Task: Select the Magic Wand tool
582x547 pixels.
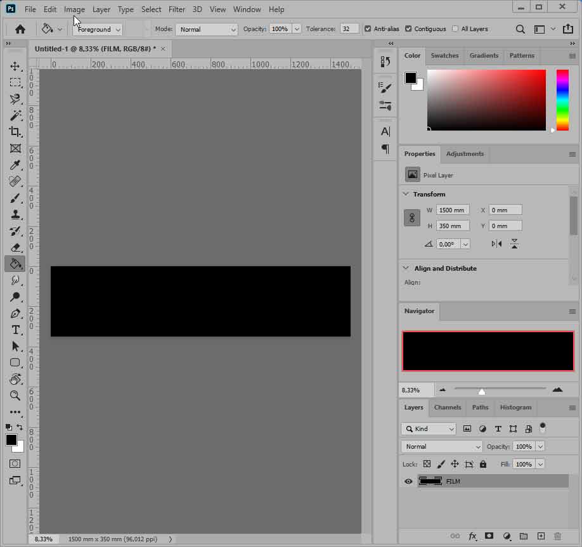Action: point(15,115)
